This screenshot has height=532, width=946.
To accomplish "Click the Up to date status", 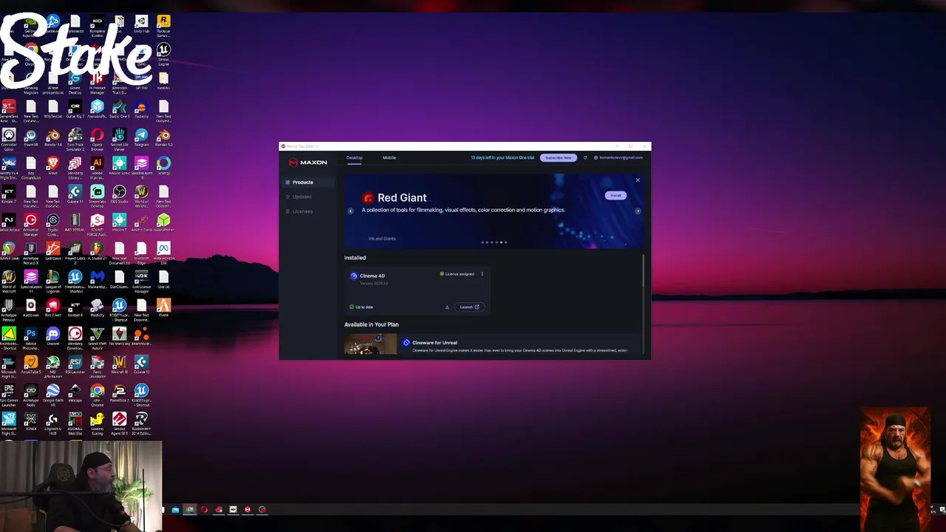I will tap(361, 307).
